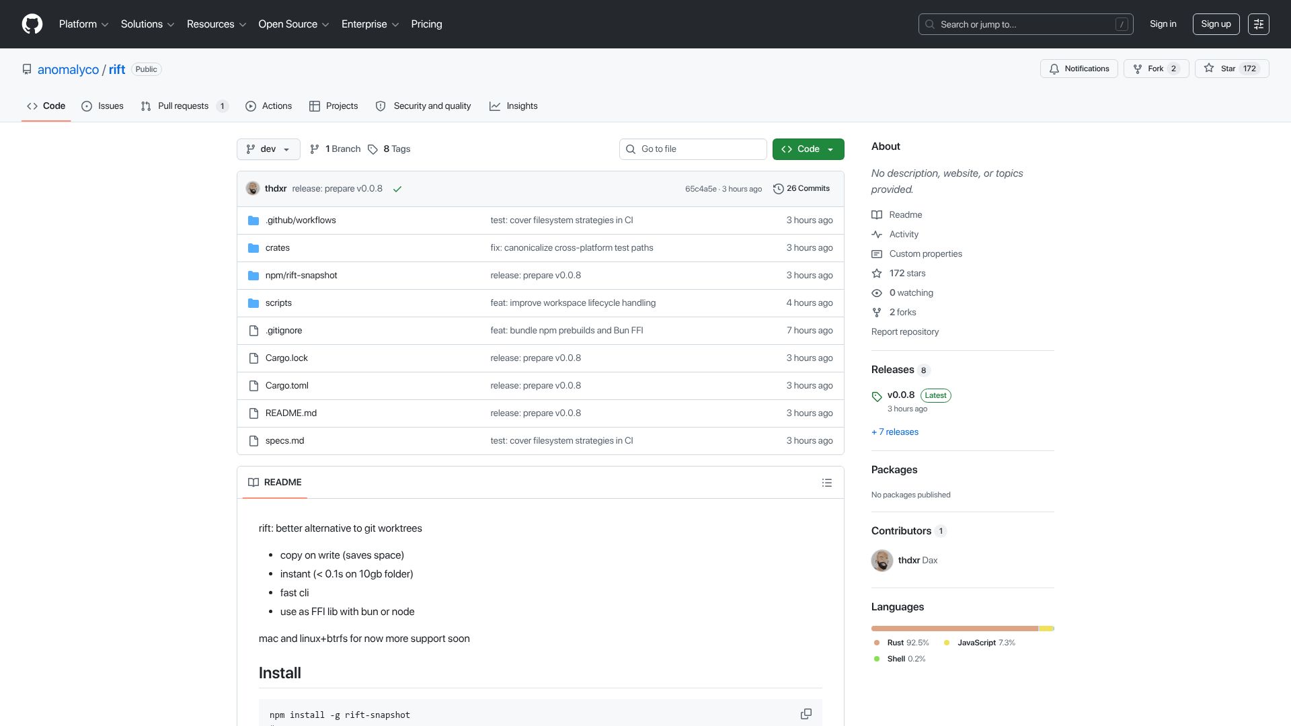Click the Rust segment of languages bar
Viewport: 1291px width, 726px height.
click(954, 629)
